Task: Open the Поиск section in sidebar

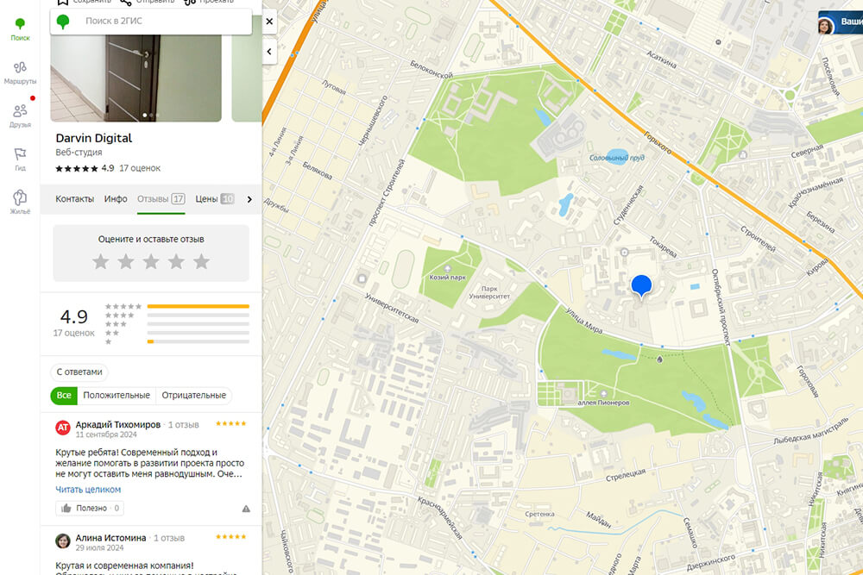Action: tap(20, 29)
